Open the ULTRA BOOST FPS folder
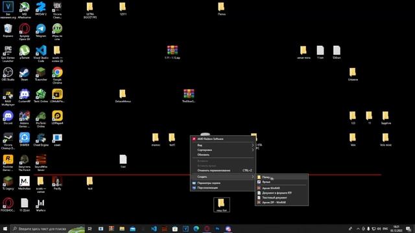This screenshot has height=233, width=415. click(90, 10)
